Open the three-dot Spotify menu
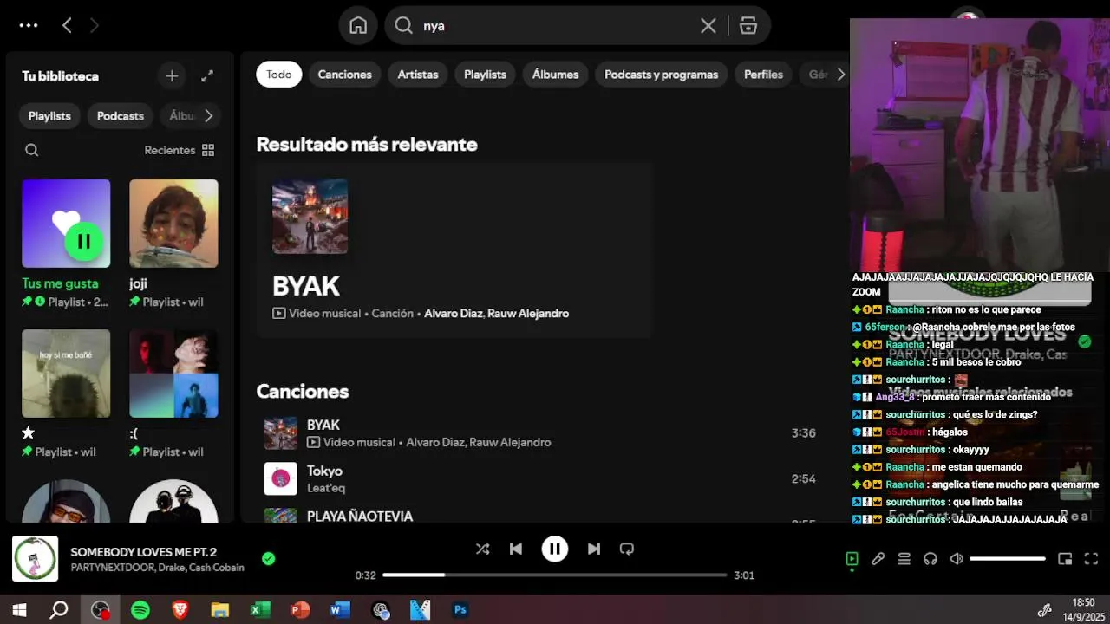 (x=29, y=25)
